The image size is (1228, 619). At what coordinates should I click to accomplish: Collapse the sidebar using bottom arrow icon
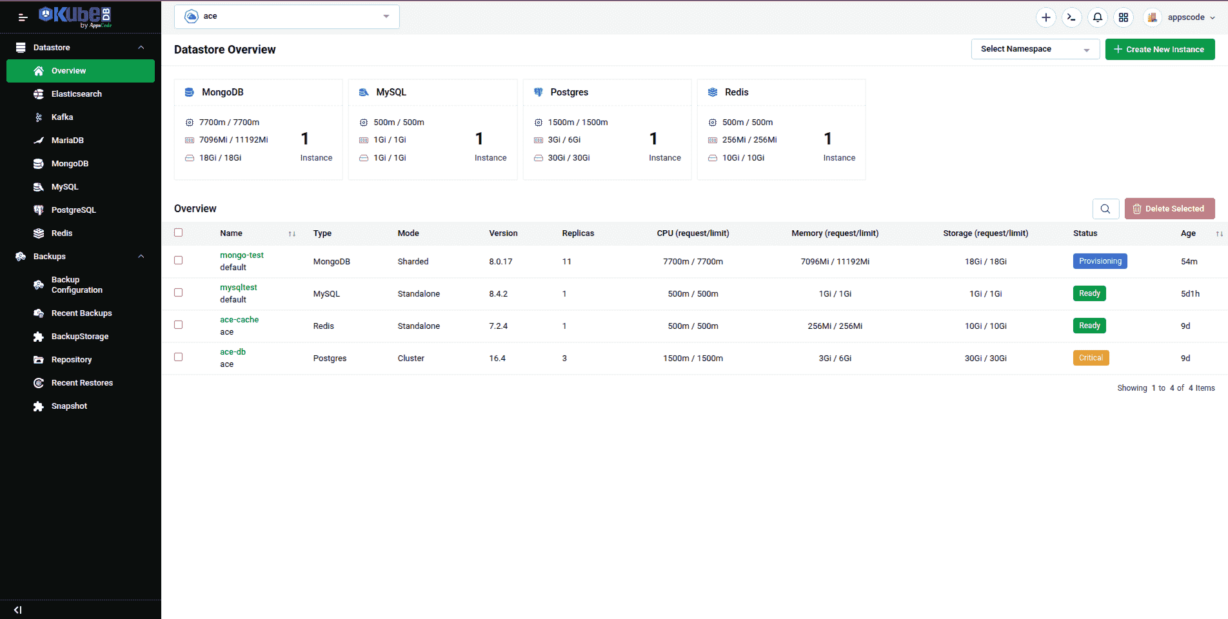[17, 610]
